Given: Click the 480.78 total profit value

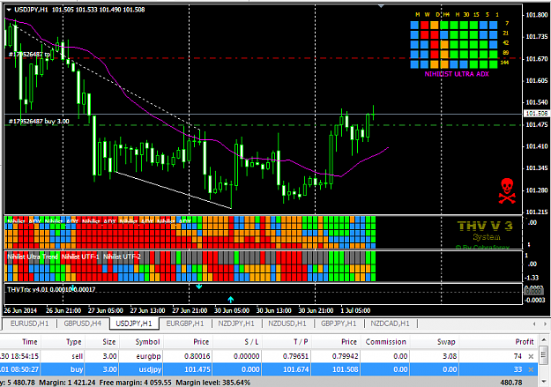Looking at the screenshot, I should pos(511,383).
